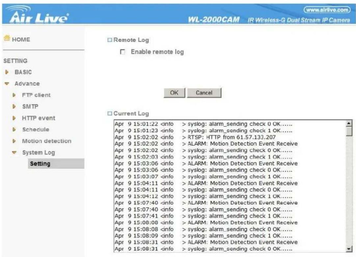Open the Advance settings menu
Image resolution: width=356 pixels, height=257 pixels.
point(27,84)
